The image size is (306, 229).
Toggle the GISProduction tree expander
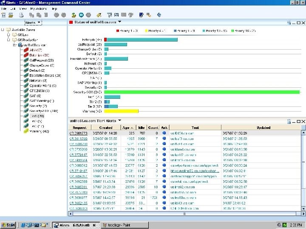point(8,40)
